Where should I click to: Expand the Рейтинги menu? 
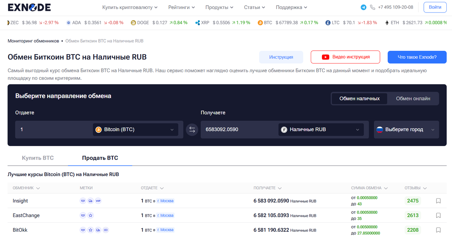pyautogui.click(x=182, y=7)
